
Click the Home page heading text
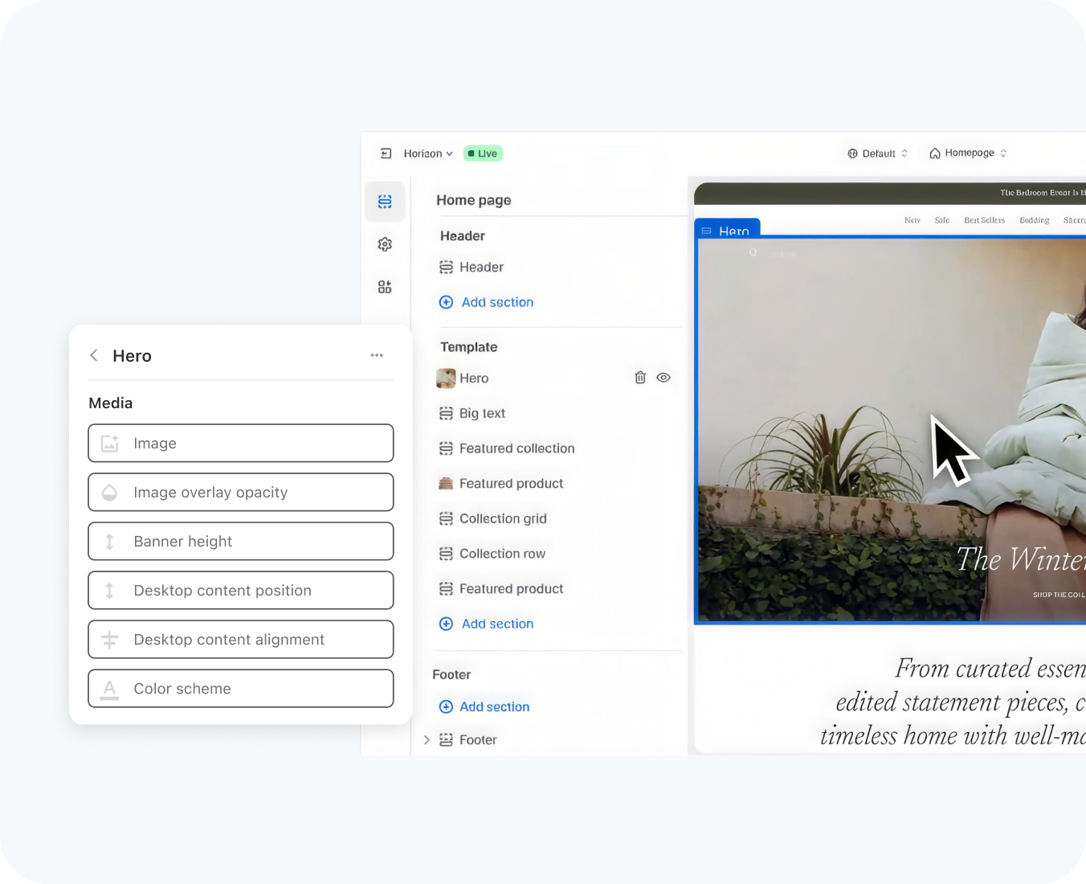[474, 200]
